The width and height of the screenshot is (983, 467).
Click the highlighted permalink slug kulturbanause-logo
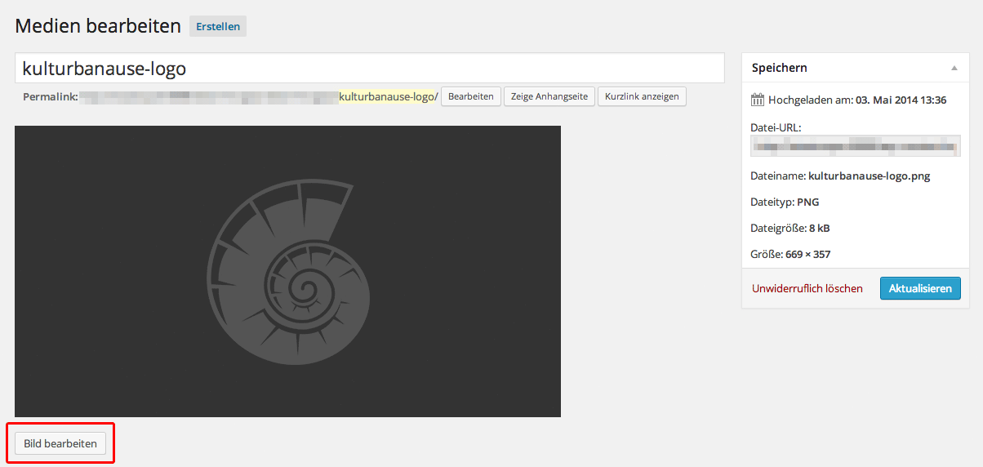(x=387, y=96)
